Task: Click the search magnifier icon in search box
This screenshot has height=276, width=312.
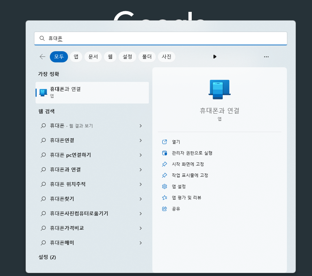Action: coord(42,38)
